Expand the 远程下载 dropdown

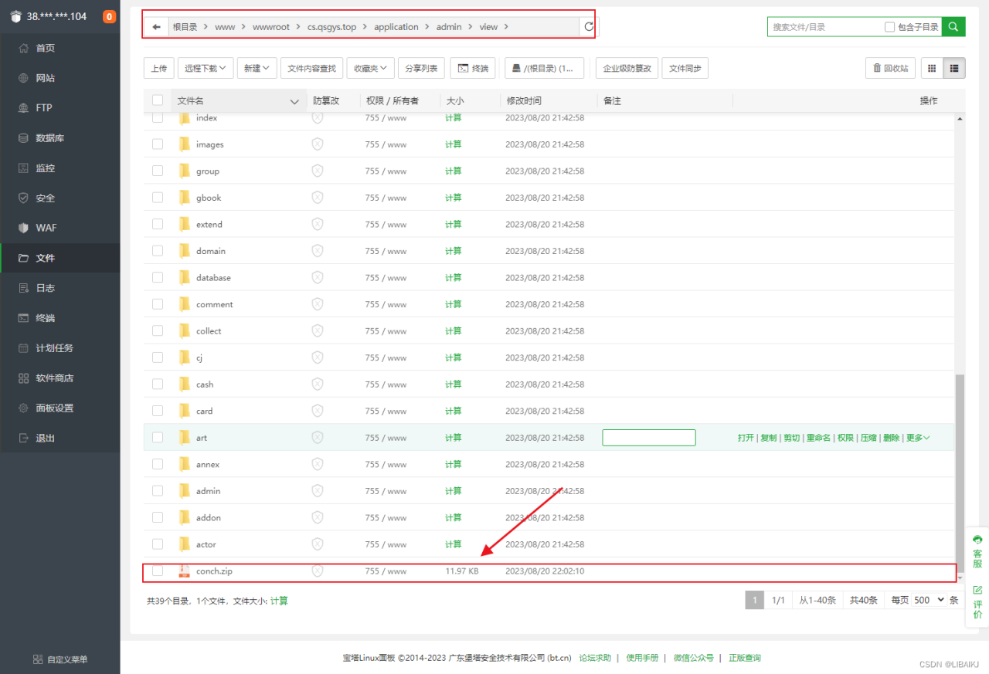(206, 68)
